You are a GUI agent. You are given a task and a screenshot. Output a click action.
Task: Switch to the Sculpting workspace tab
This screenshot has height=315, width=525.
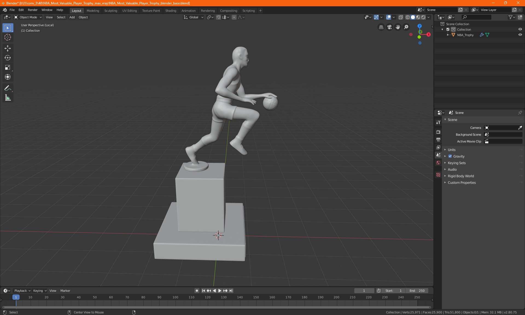click(x=111, y=11)
